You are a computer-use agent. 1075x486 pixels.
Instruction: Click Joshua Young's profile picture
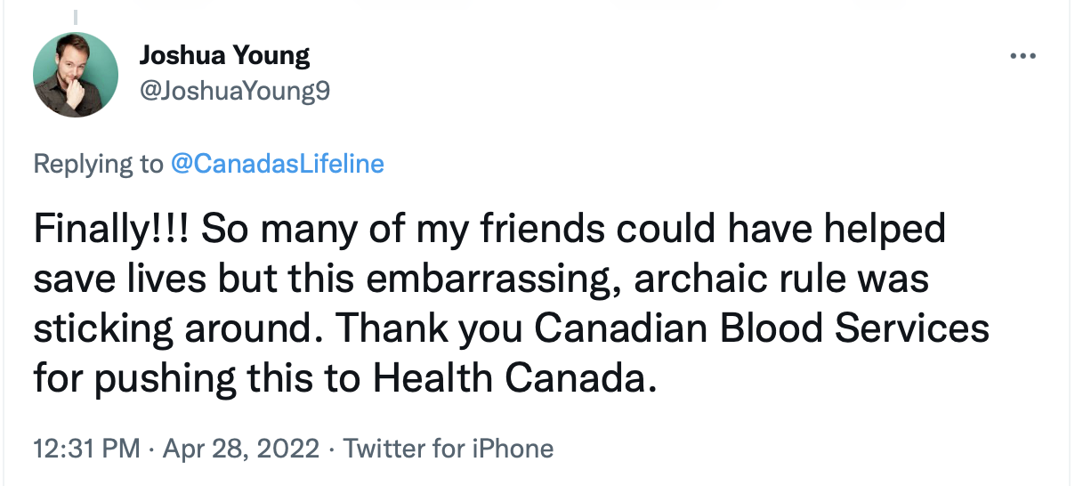tap(76, 75)
